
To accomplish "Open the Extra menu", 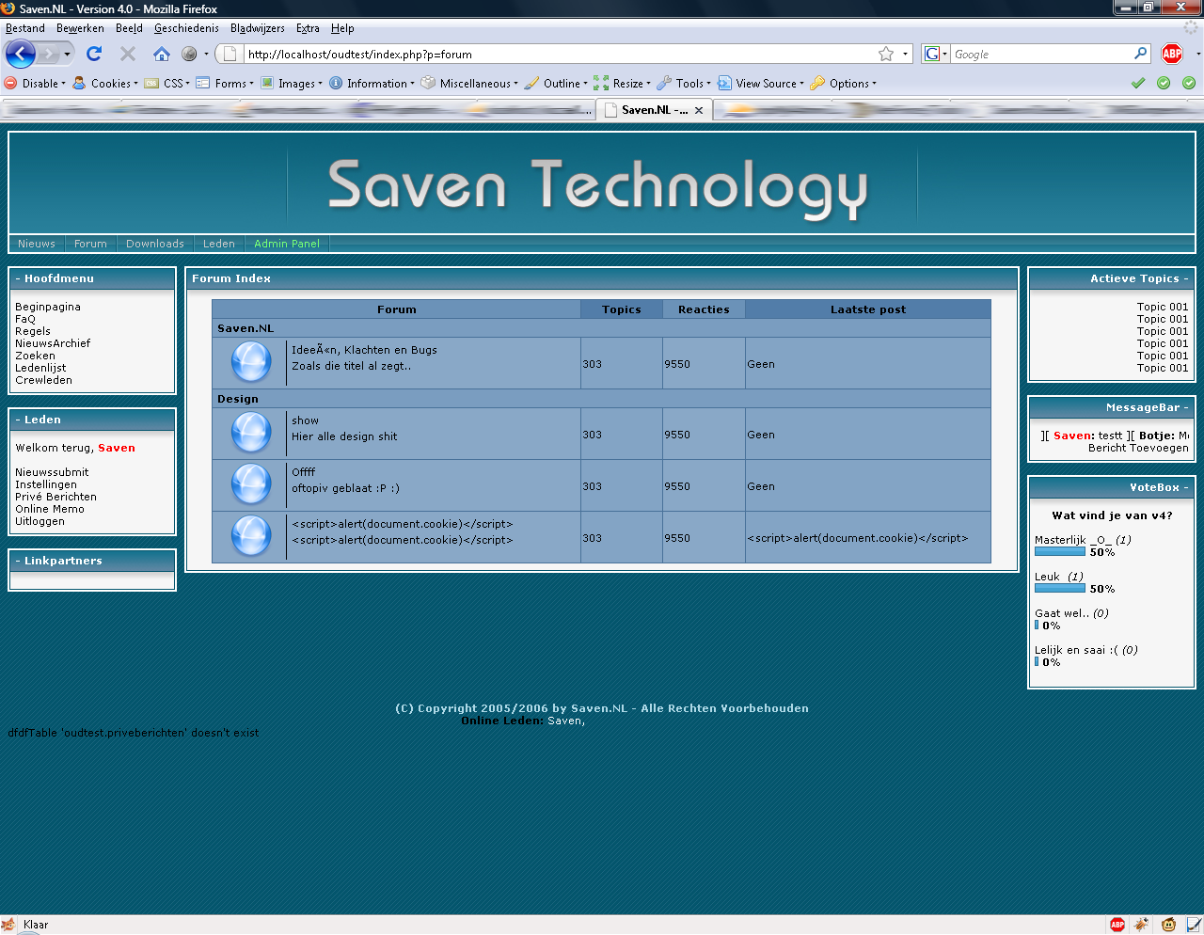I will point(308,28).
